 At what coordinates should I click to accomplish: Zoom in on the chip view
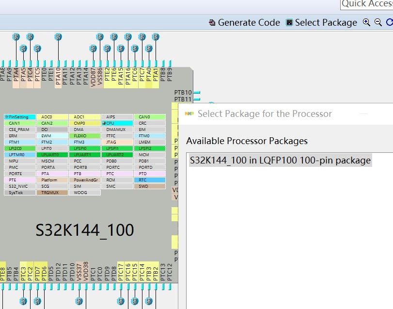click(x=366, y=22)
